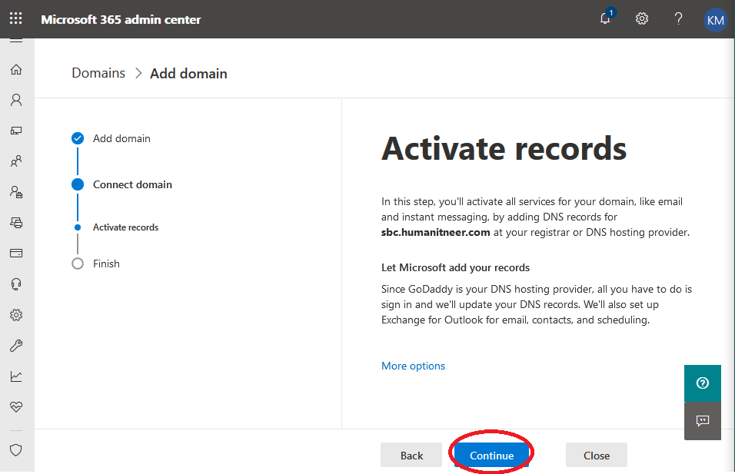Open Billing card icon in sidebar
The height and width of the screenshot is (474, 735).
(x=16, y=254)
